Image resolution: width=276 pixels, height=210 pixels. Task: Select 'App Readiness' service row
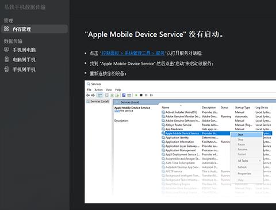click(216, 129)
